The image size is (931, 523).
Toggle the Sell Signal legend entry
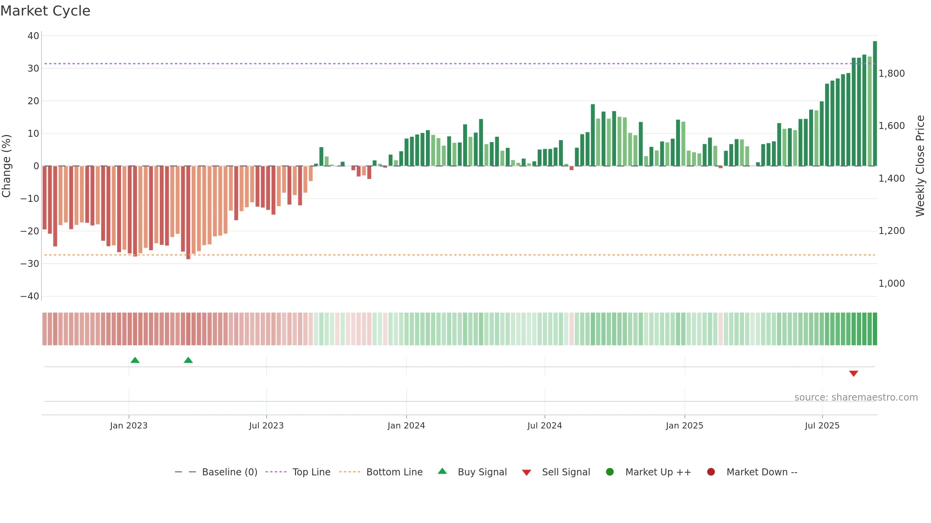click(556, 472)
